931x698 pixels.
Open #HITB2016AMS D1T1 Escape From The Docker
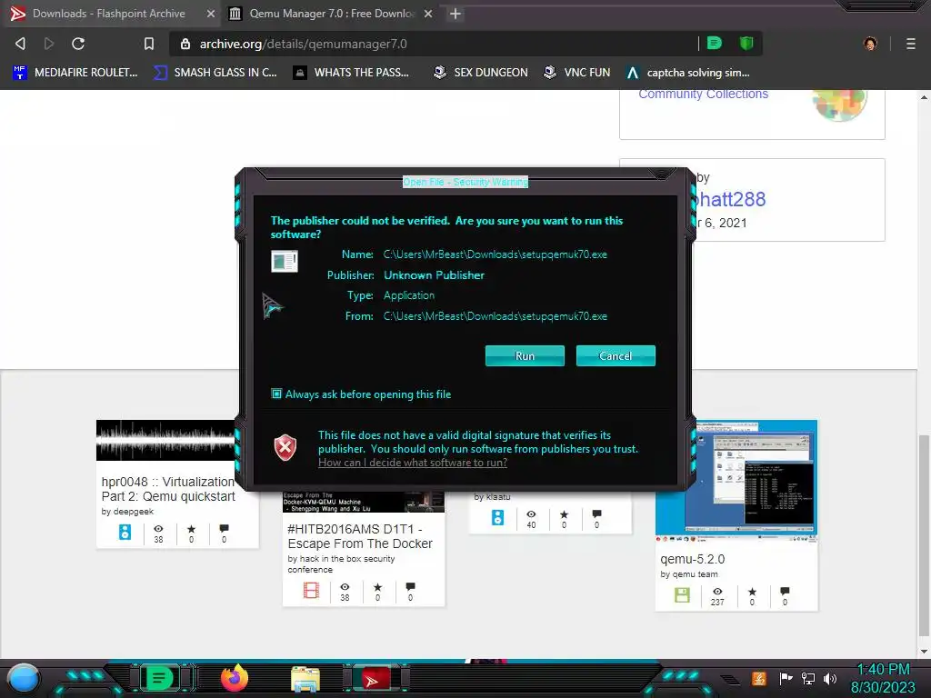tap(360, 536)
